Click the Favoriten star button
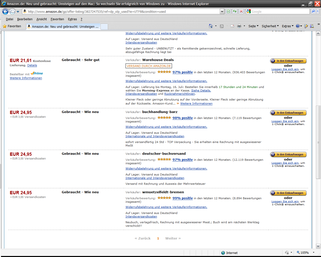 pos(12,26)
